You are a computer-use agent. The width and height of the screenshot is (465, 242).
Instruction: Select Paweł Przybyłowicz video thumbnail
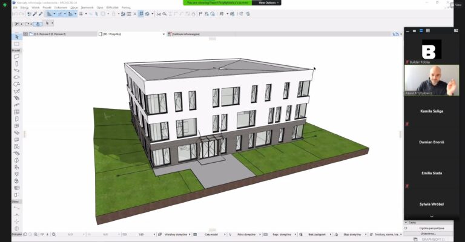[x=432, y=80]
